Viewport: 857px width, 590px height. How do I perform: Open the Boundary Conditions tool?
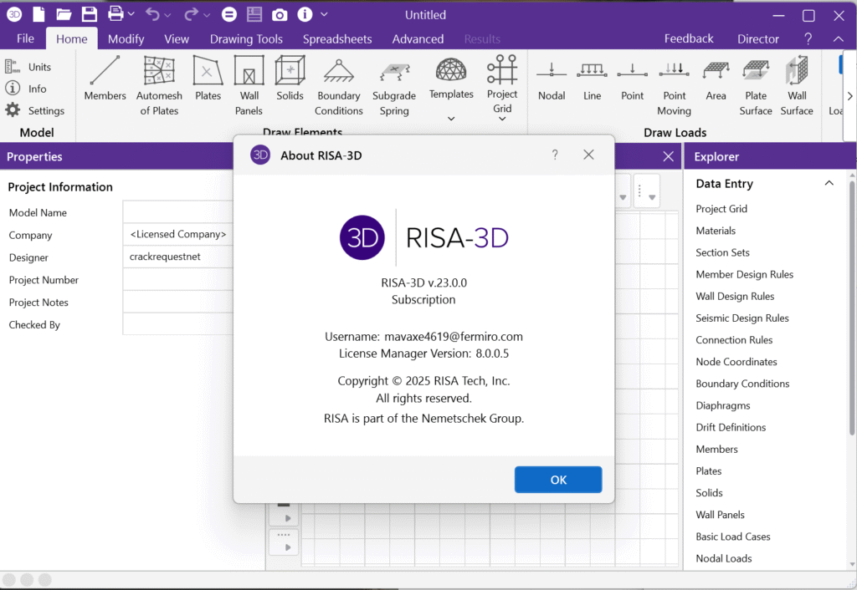point(338,86)
